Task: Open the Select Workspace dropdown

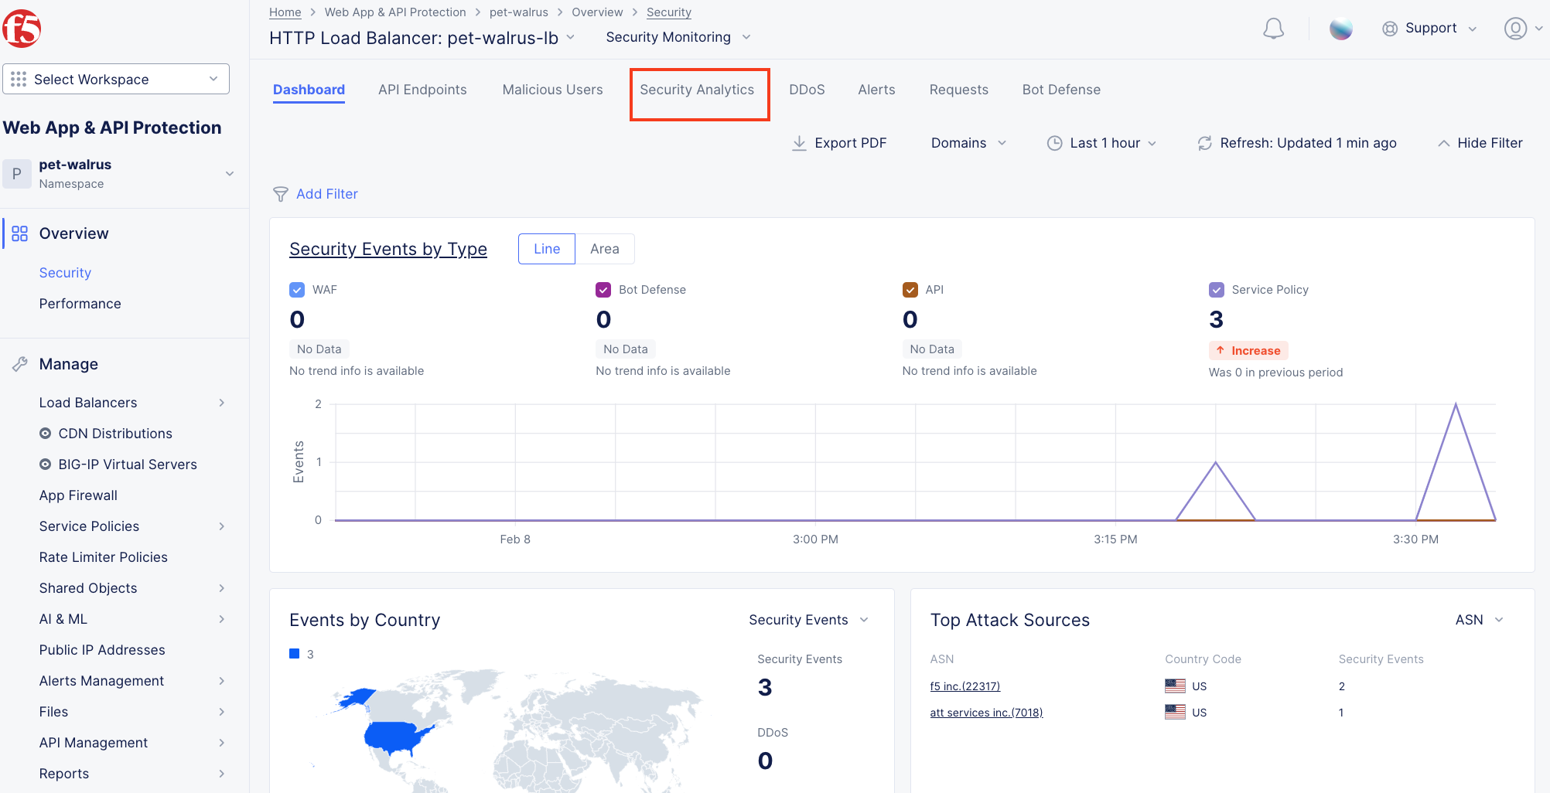Action: point(116,79)
